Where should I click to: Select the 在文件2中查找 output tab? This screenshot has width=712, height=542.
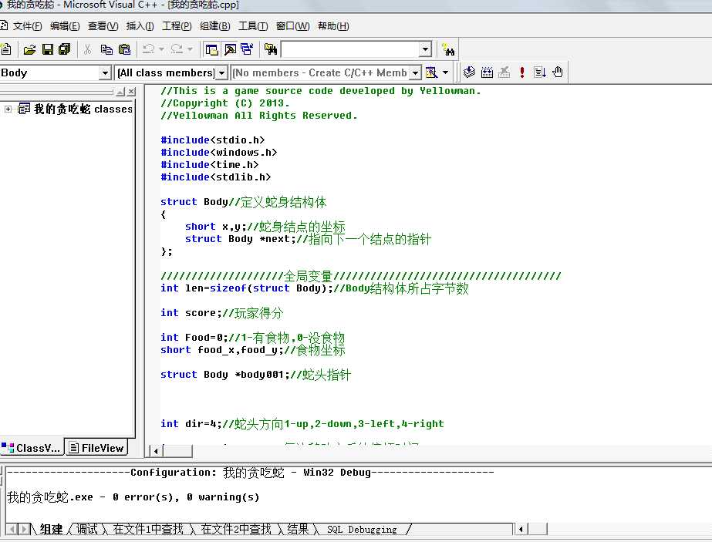pyautogui.click(x=236, y=529)
